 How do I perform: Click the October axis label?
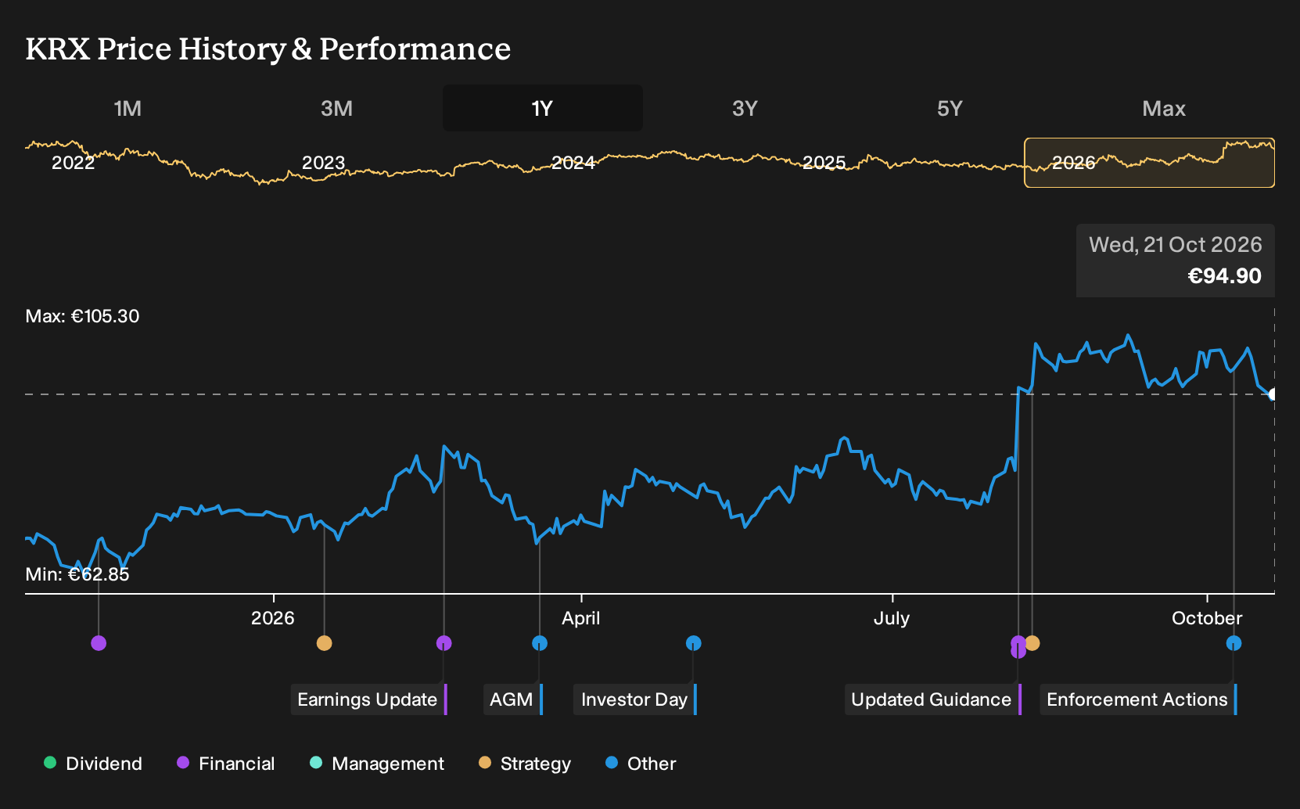pos(1207,618)
